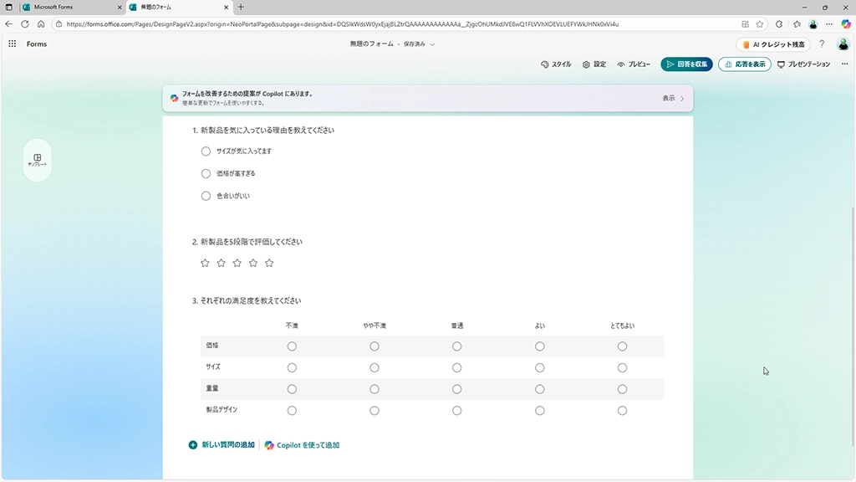856x482 pixels.
Task: Click the browser address bar
Action: 376,24
